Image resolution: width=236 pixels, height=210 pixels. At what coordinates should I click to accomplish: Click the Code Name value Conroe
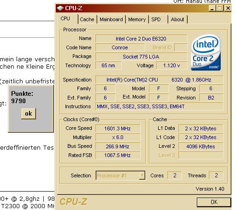tap(120, 47)
